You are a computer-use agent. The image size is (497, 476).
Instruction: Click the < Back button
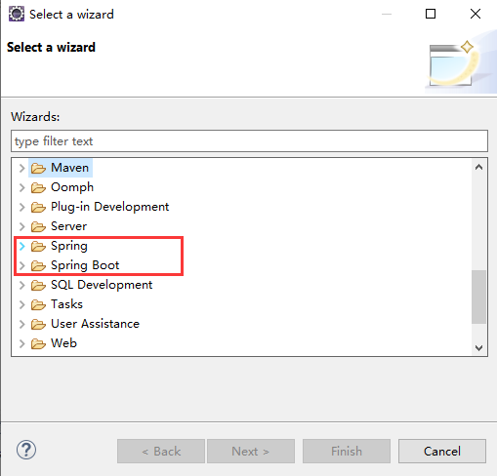[x=161, y=452]
